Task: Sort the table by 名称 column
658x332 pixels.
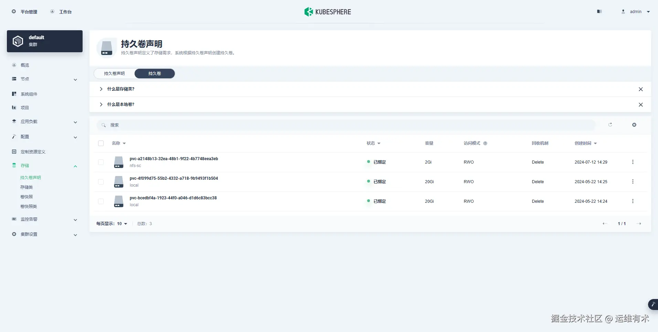Action: (x=119, y=143)
